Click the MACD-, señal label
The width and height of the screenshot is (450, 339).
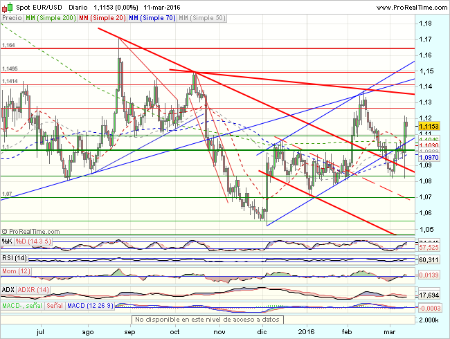[22, 306]
